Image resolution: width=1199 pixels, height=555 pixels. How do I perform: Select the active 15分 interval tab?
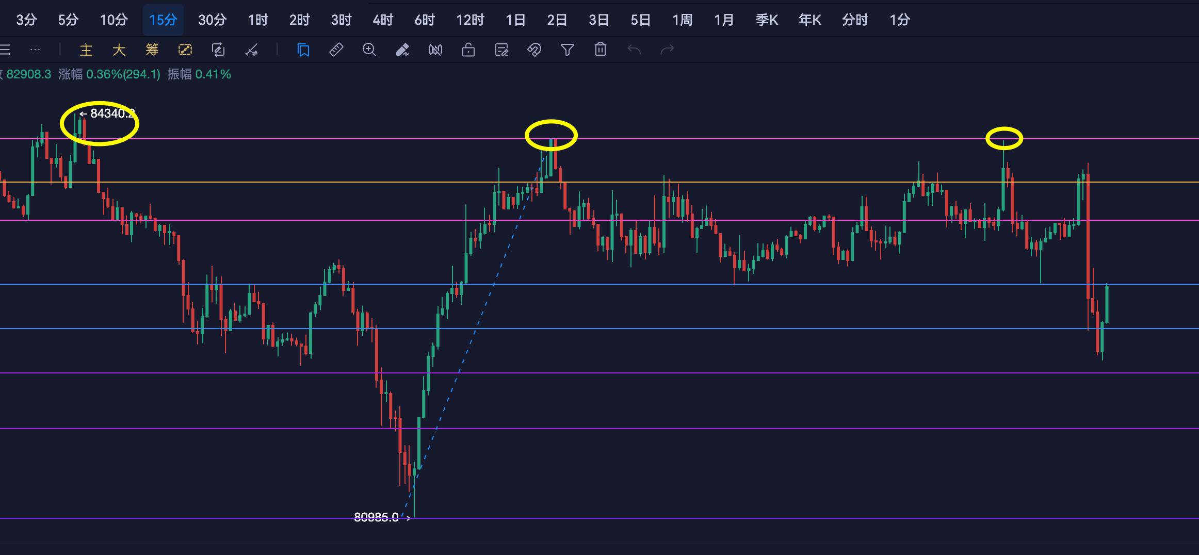click(x=163, y=20)
